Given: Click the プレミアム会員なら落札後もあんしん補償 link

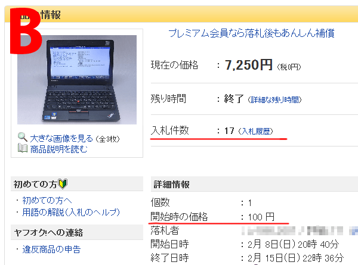Looking at the screenshot, I should tap(251, 33).
